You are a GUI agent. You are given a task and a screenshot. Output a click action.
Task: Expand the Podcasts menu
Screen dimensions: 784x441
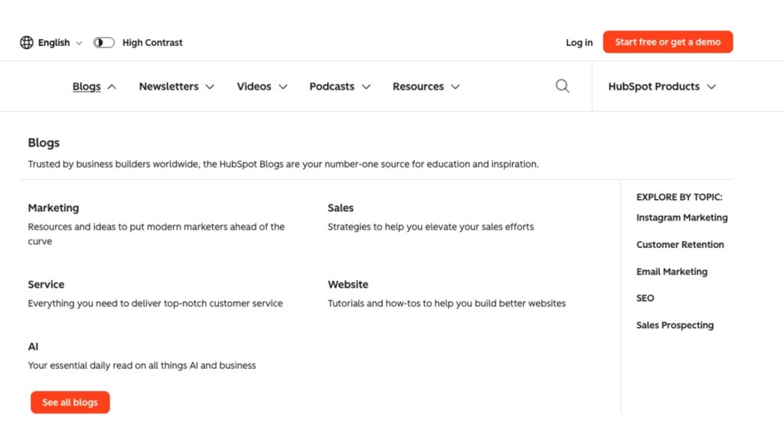pyautogui.click(x=339, y=87)
